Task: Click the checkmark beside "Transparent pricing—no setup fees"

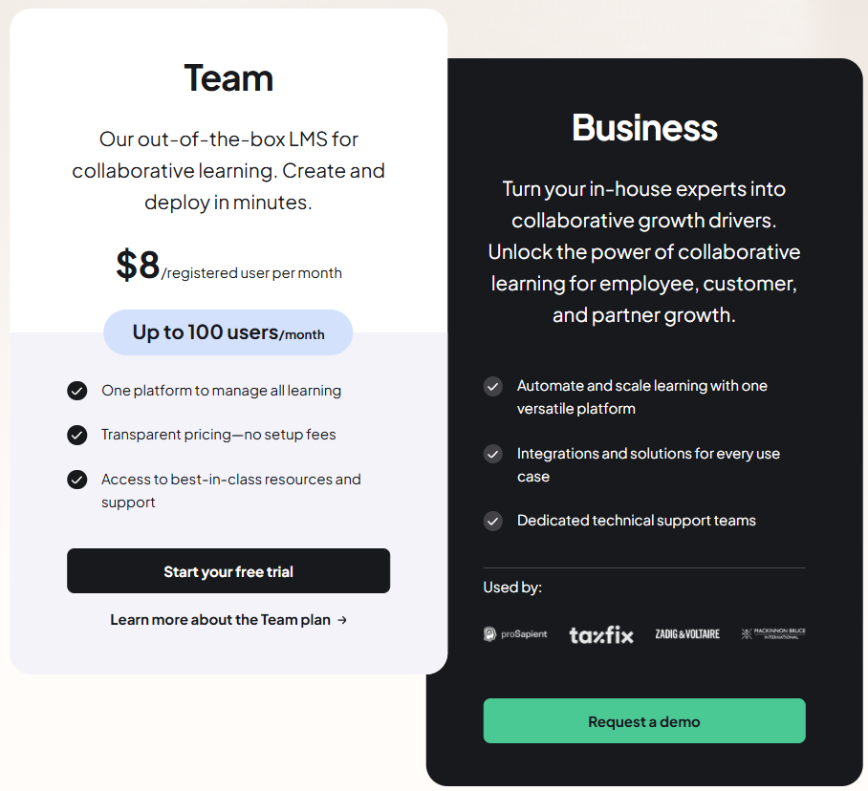Action: (x=77, y=435)
